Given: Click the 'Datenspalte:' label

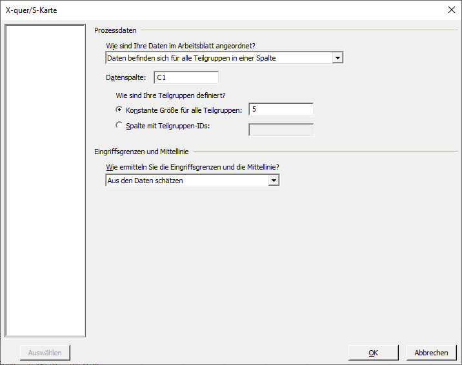Looking at the screenshot, I should [x=126, y=78].
